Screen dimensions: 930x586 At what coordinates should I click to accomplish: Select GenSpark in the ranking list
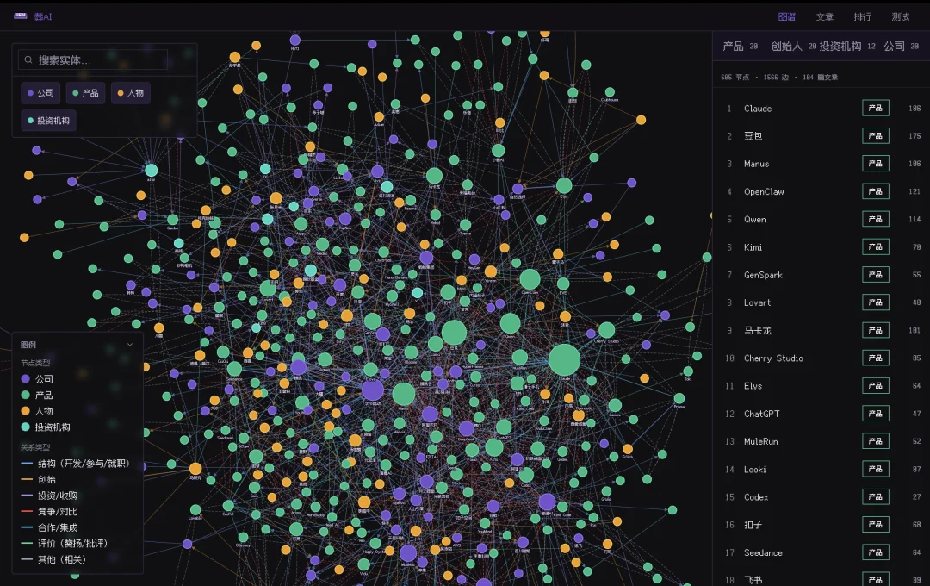pos(821,275)
